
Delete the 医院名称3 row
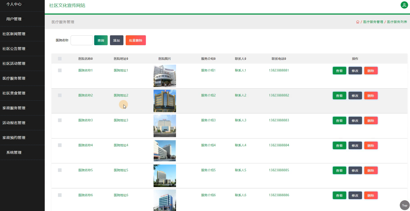coord(371,121)
